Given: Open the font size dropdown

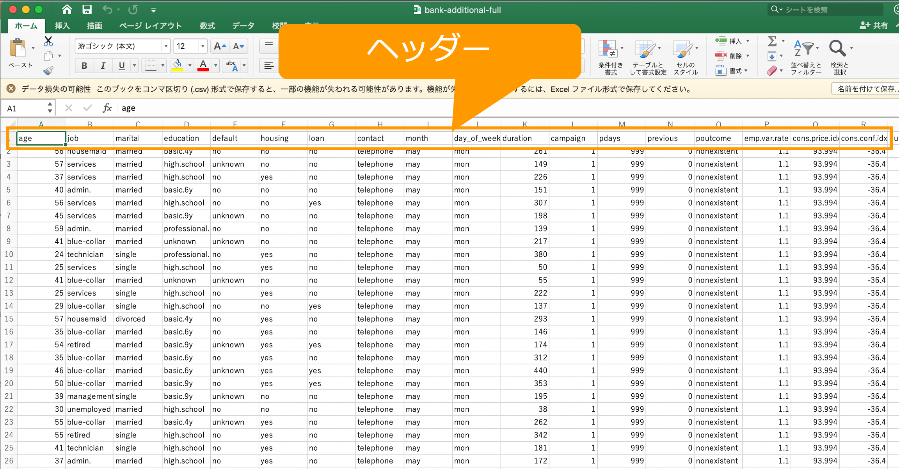Looking at the screenshot, I should [203, 46].
